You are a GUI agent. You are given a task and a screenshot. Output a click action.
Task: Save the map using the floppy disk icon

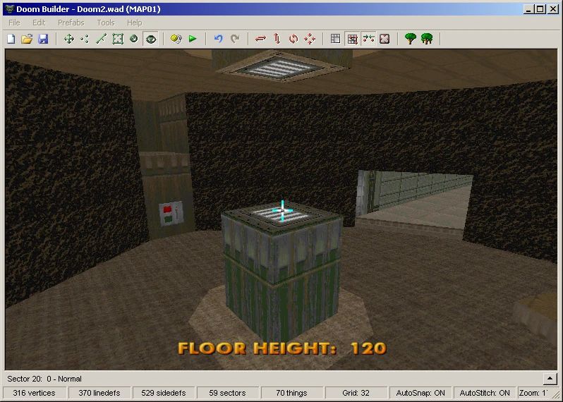click(x=42, y=39)
